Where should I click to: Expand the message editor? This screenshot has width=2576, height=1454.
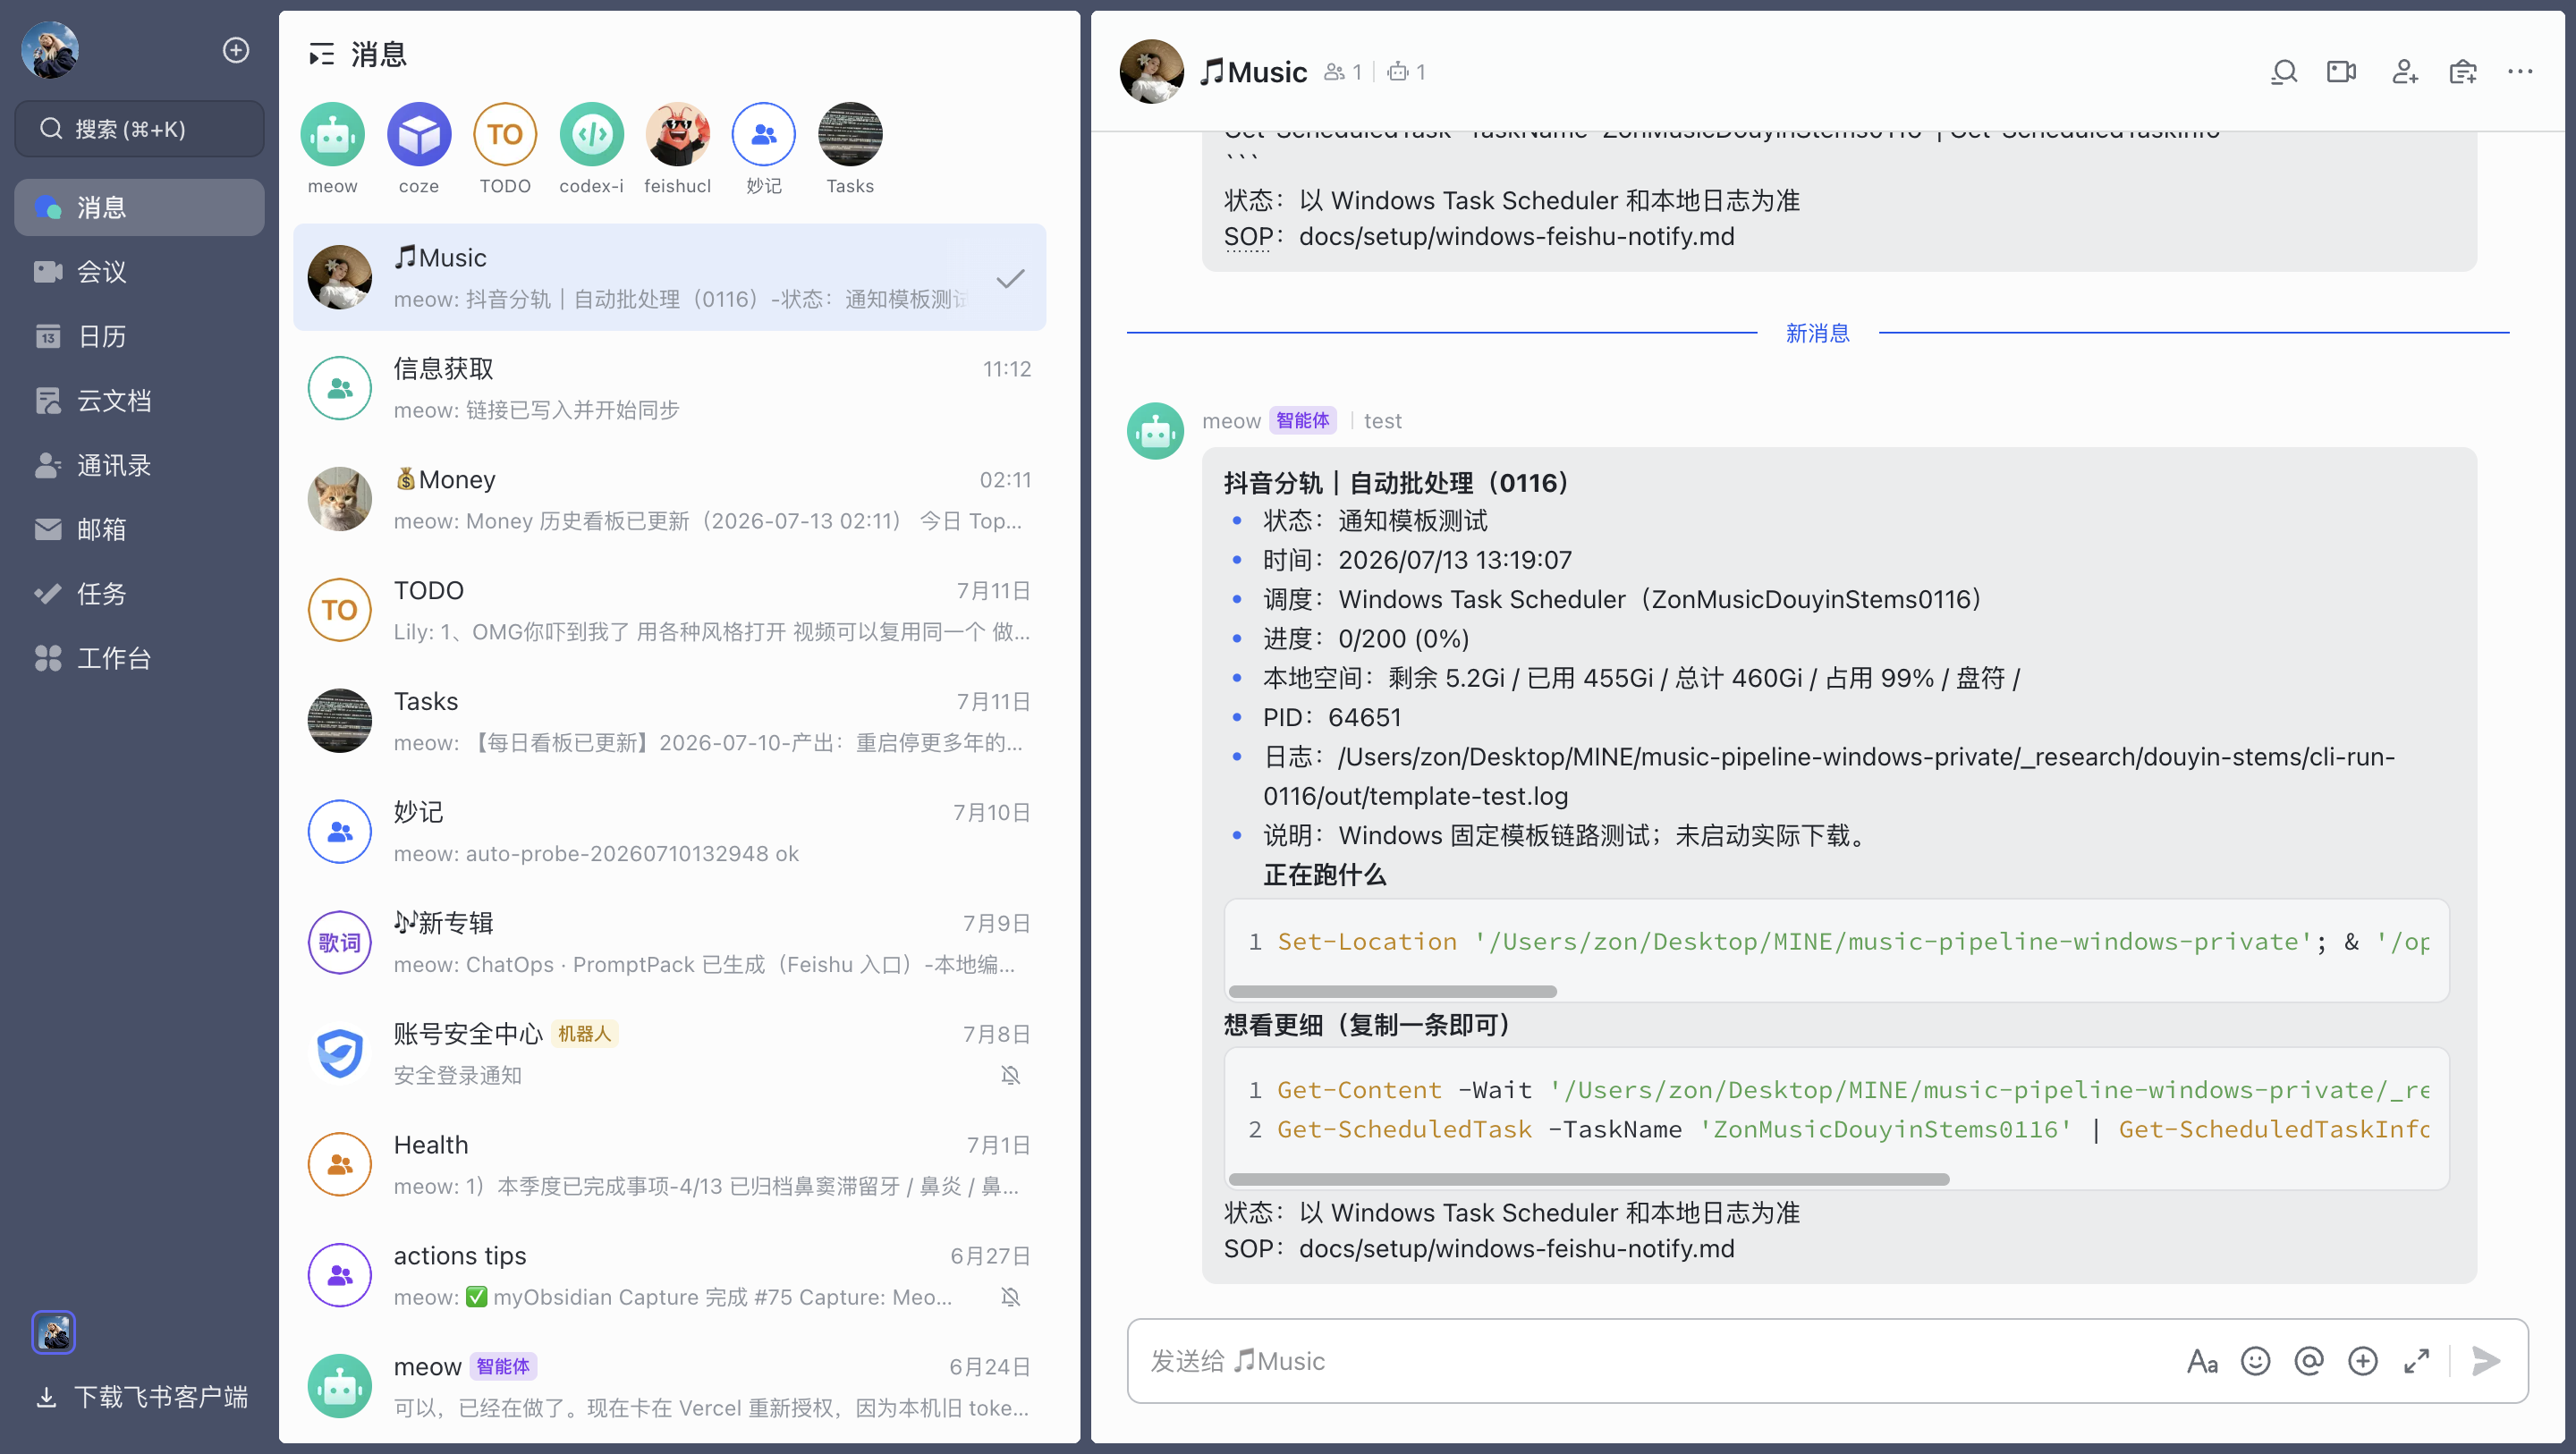tap(2417, 1361)
